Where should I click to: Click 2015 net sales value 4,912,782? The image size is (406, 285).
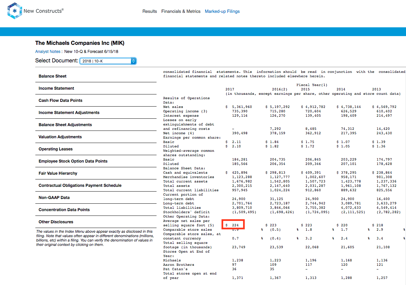tap(315, 107)
